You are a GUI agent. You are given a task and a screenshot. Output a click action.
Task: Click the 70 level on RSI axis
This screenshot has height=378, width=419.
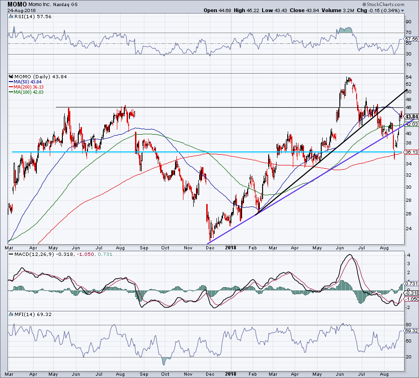[x=409, y=33]
